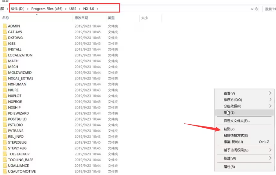Choose 粘贴快捷方式(S) from the context menu

[244, 136]
